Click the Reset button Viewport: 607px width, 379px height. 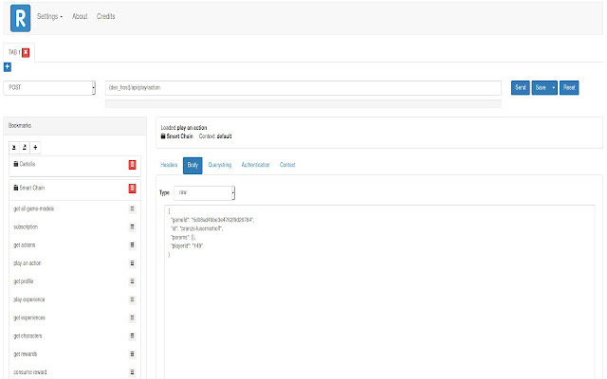(569, 88)
